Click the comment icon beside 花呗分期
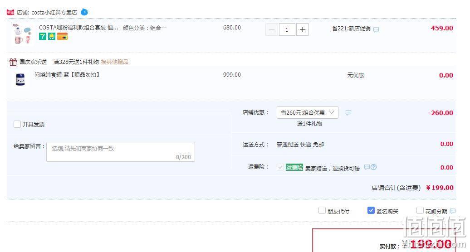Image resolution: width=470 pixels, height=252 pixels. (453, 211)
